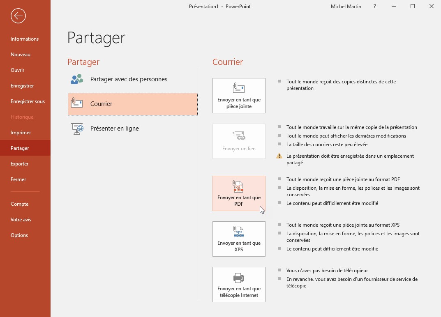Click the fax machine icon for télécopie Internet
The image size is (441, 317).
(x=238, y=278)
